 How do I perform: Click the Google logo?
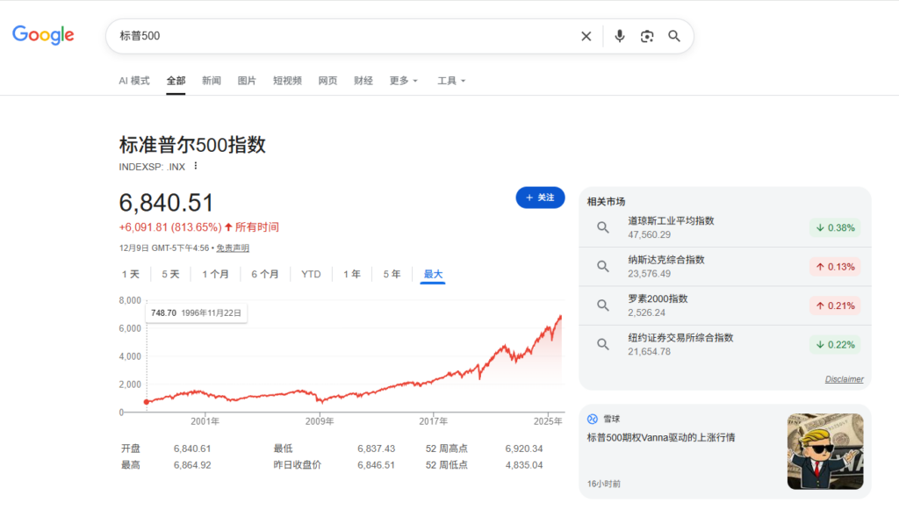[x=43, y=35]
